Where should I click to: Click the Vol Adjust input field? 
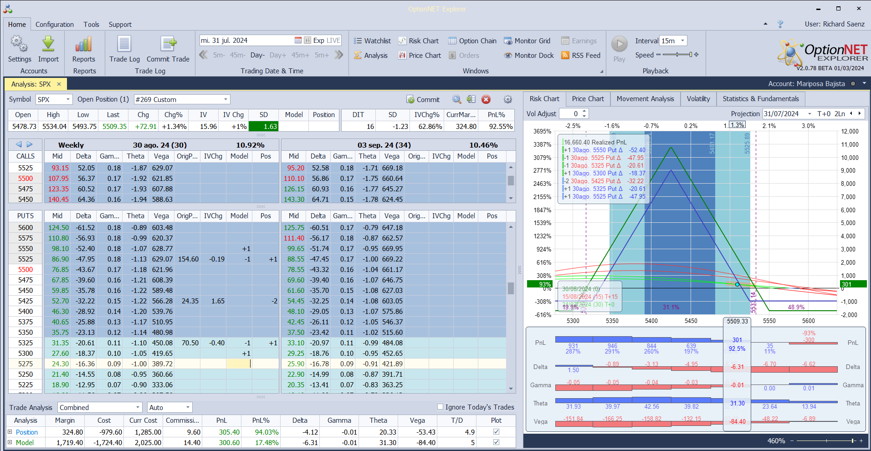click(x=570, y=114)
